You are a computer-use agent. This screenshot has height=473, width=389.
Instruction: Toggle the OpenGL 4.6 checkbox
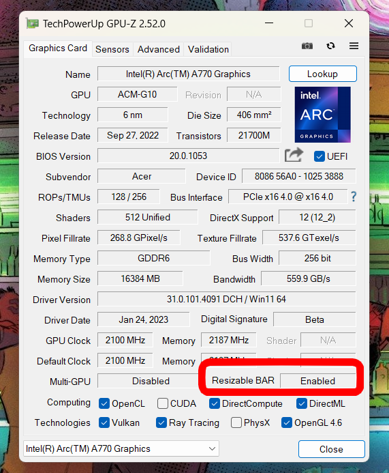tap(287, 422)
